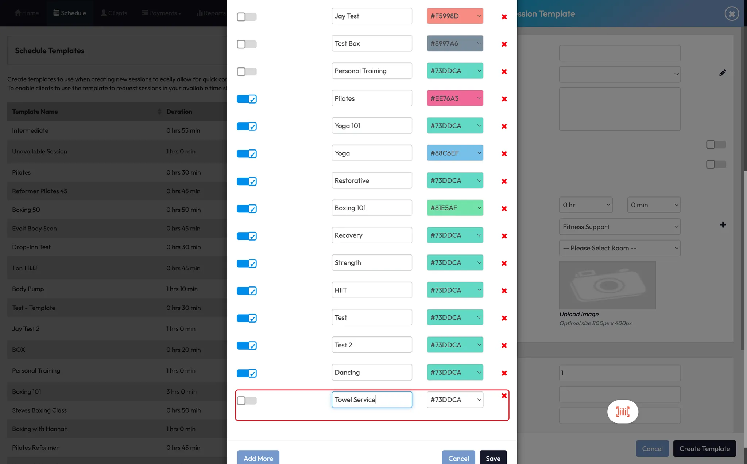Viewport: 747px width, 464px height.
Task: Click the Add More button
Action: click(x=258, y=458)
